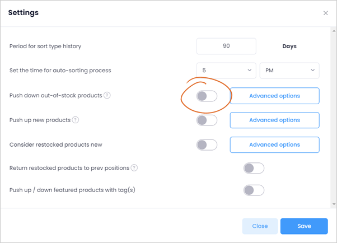
Task: Toggle Push up new products switch
Action: click(207, 120)
